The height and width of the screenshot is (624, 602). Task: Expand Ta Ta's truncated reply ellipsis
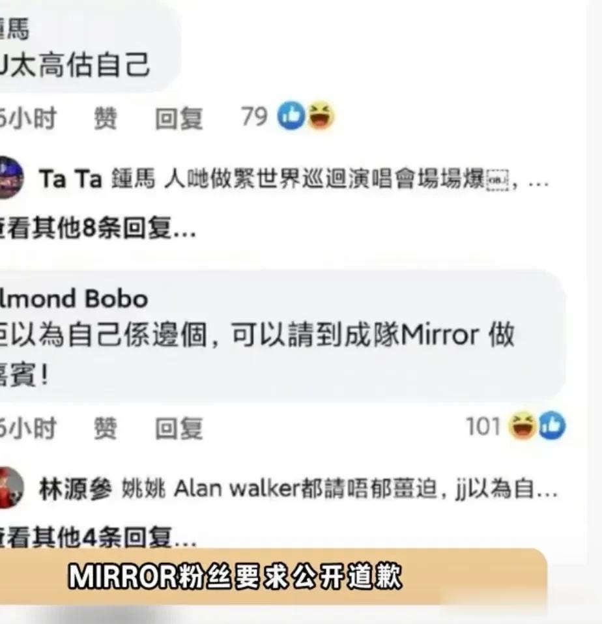pos(538,182)
